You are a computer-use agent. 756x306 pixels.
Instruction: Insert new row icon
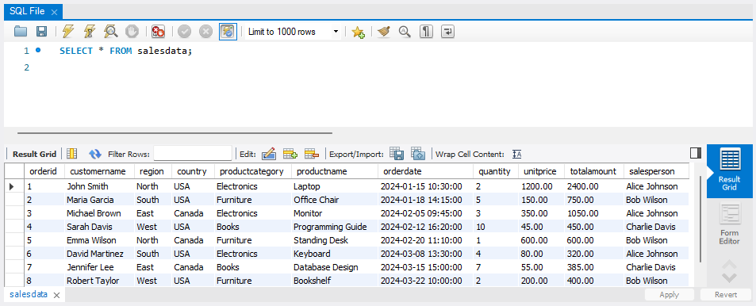(x=290, y=154)
